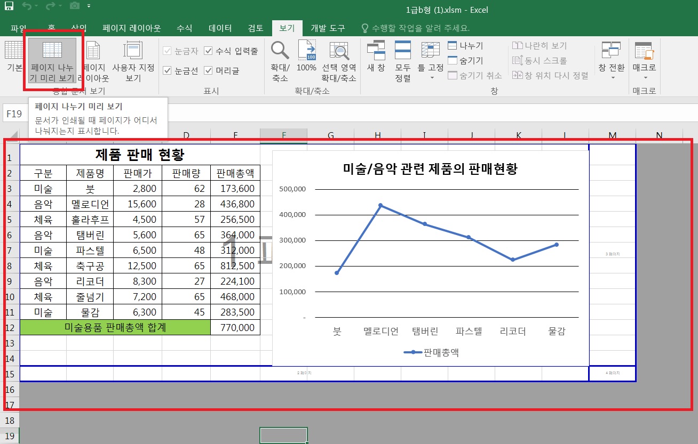Uncheck the 눈금선 gridlines checkbox
This screenshot has width=698, height=444.
[x=167, y=70]
